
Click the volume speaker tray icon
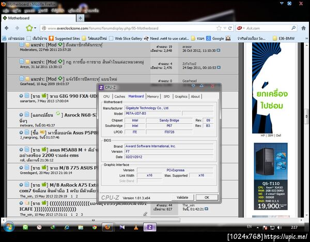tap(280, 228)
